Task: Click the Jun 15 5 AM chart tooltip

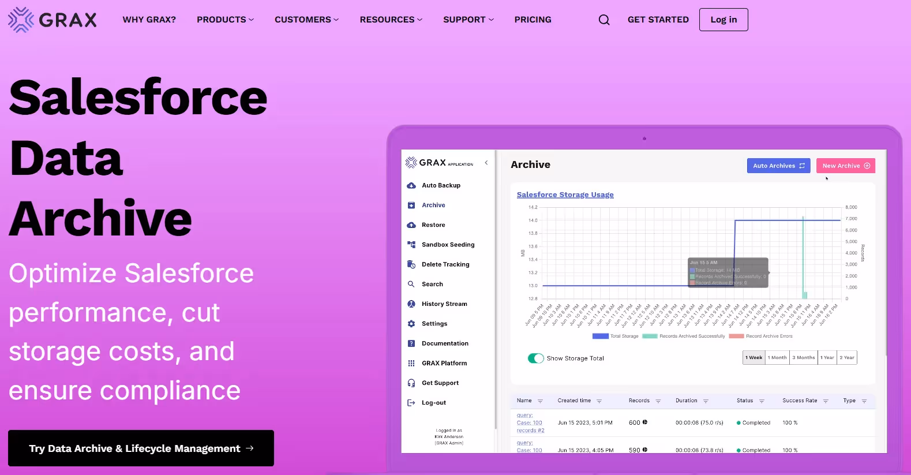Action: coord(728,272)
